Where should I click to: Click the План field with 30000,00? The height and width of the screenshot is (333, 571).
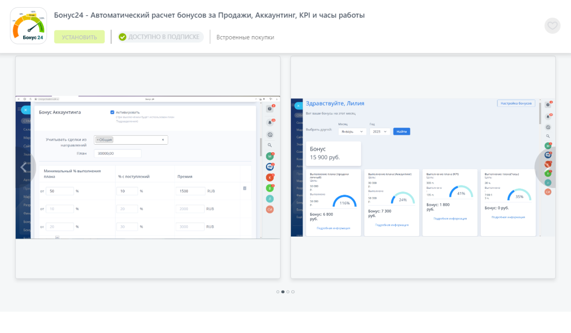(x=118, y=153)
